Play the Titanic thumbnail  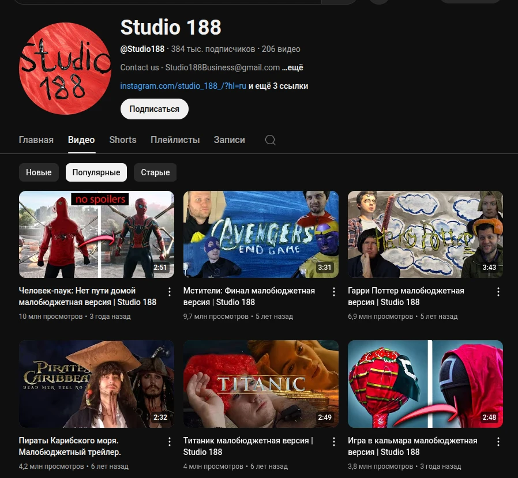(x=261, y=384)
